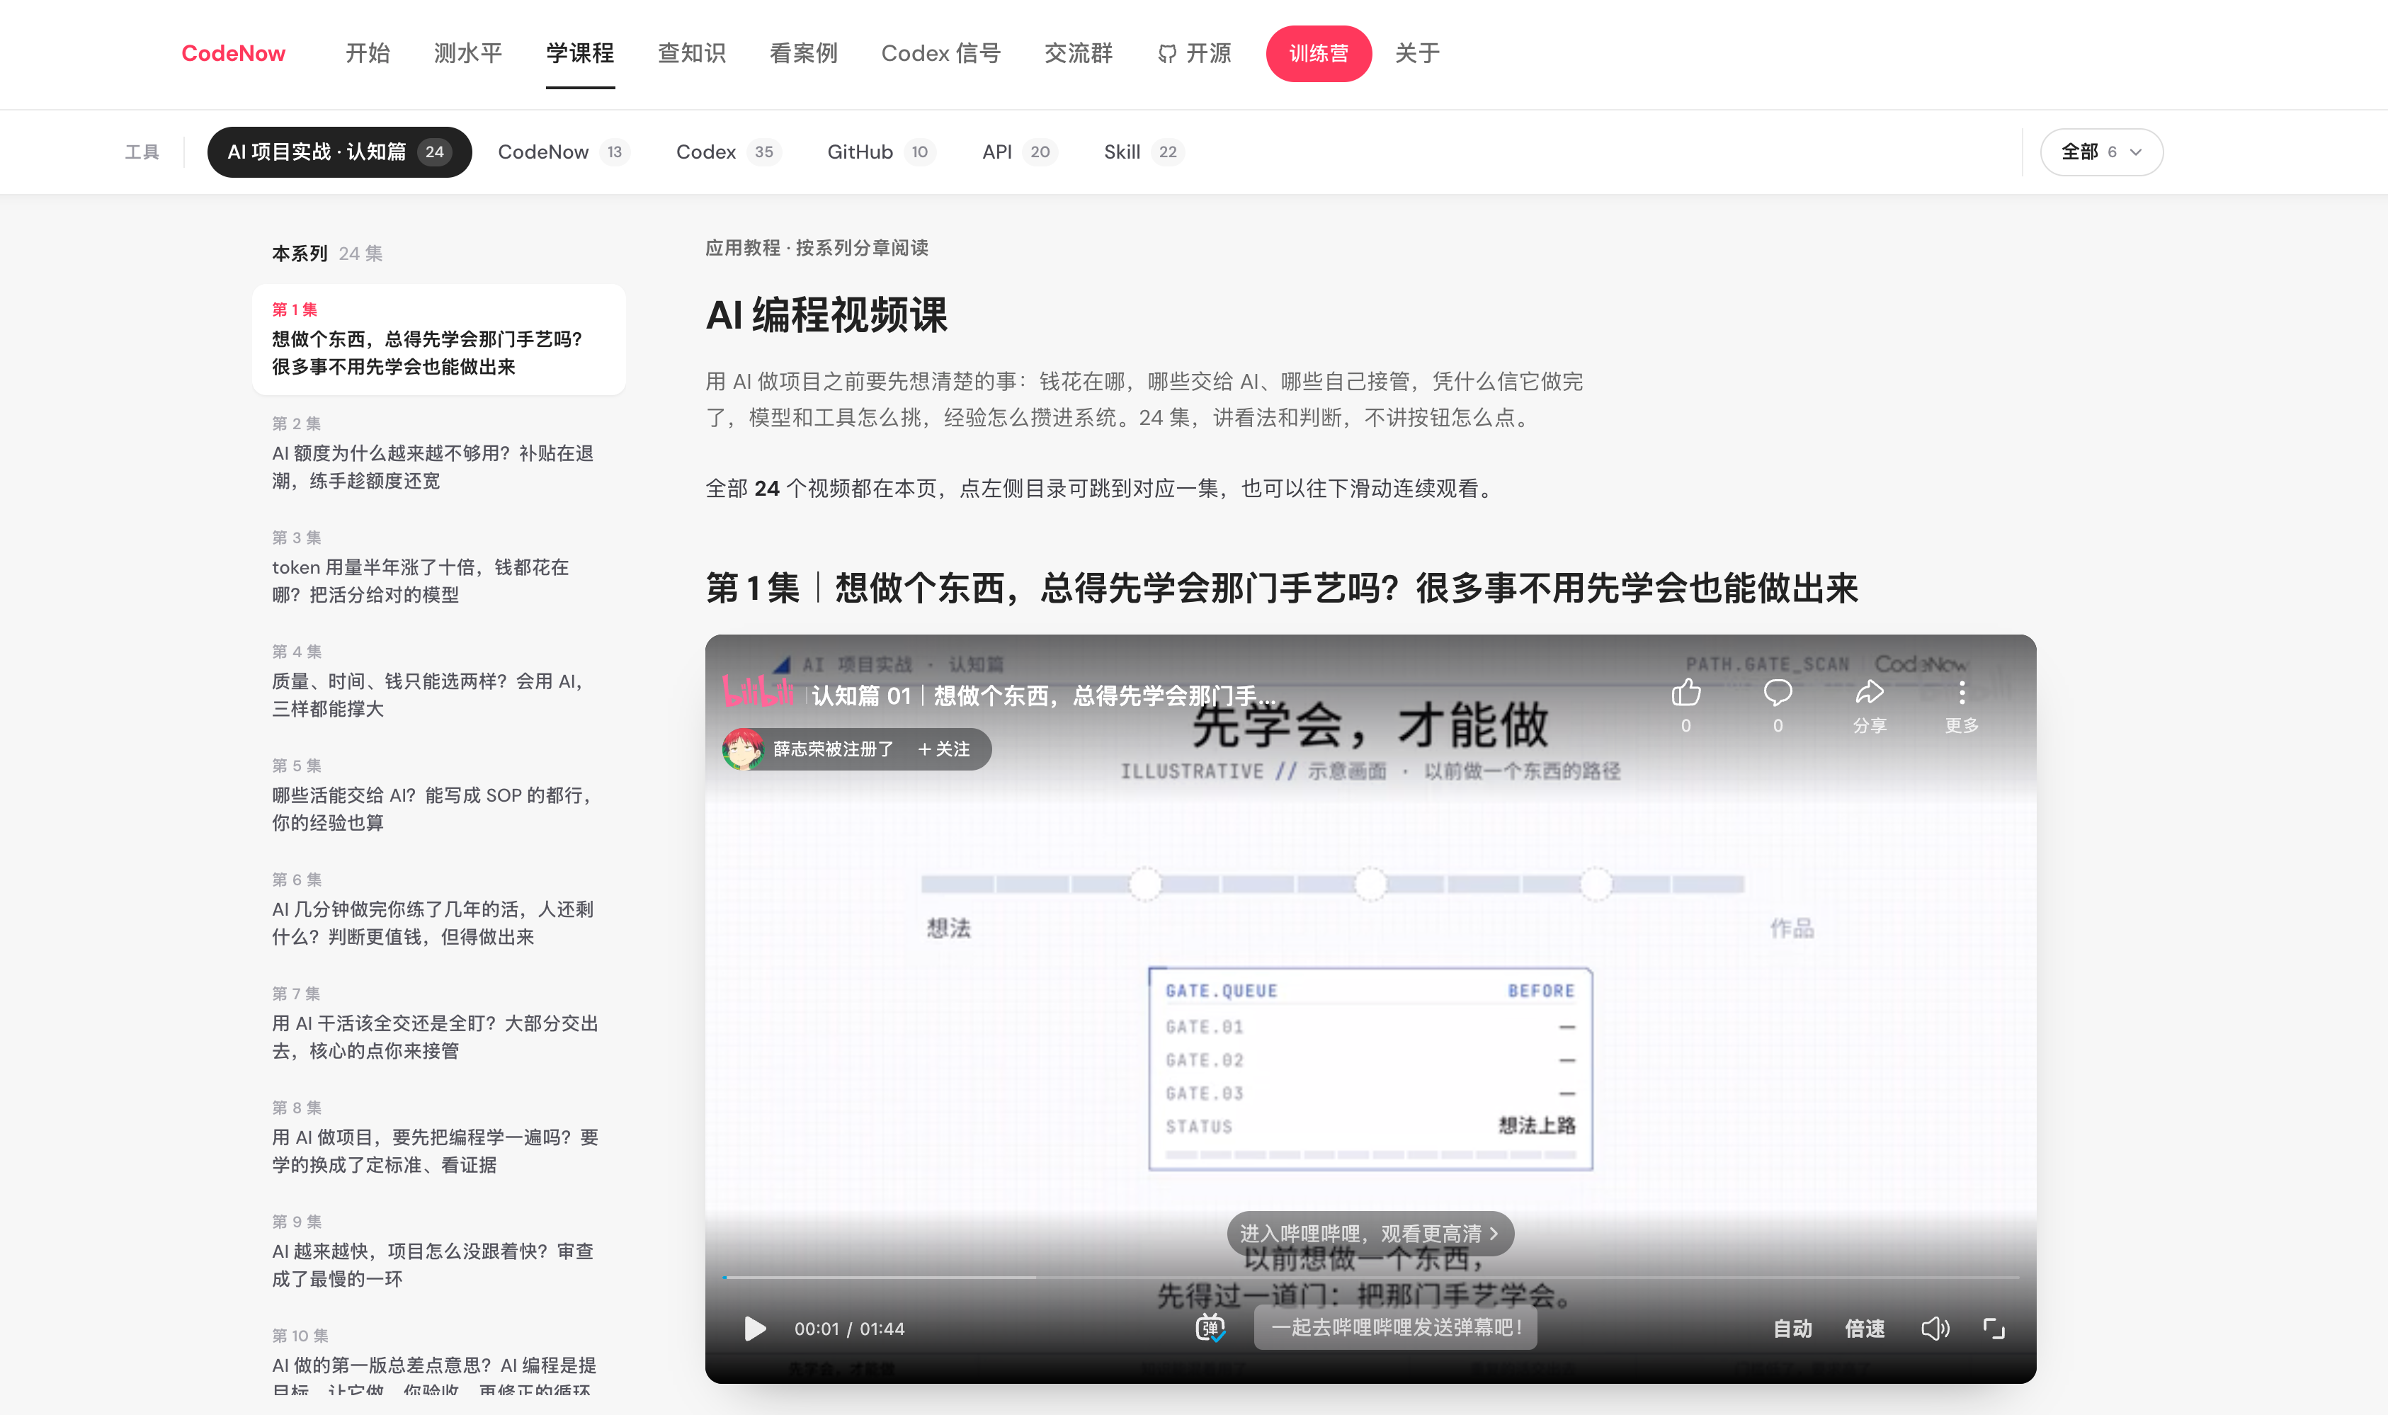Select the 学课程 nav item
This screenshot has height=1415, width=2388.
point(579,53)
